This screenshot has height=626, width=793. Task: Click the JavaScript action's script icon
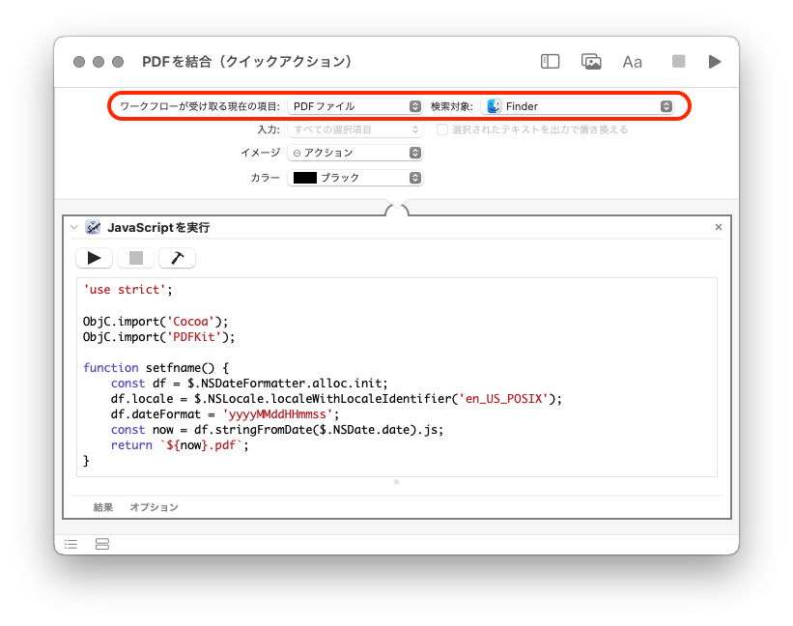(x=93, y=228)
